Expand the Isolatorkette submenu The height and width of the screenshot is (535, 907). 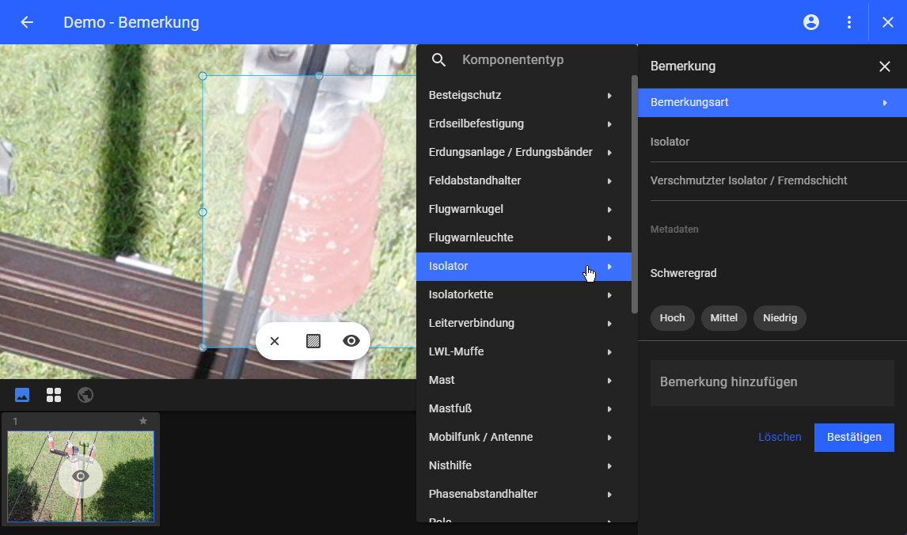pyautogui.click(x=523, y=295)
